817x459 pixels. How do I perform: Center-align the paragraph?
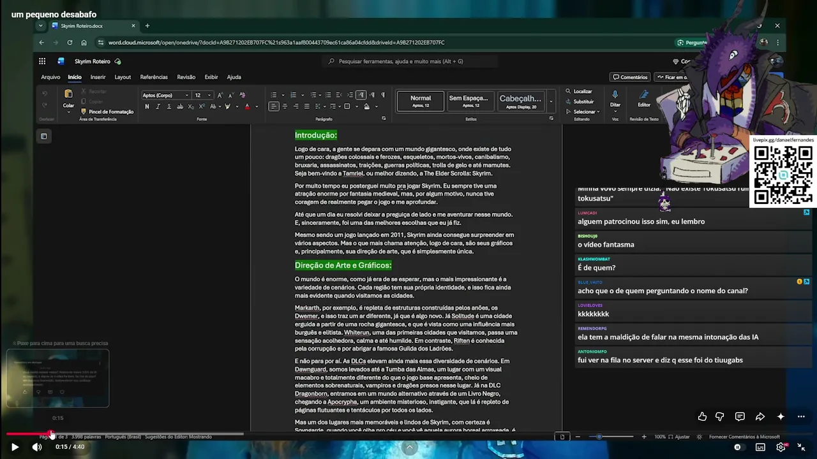click(x=285, y=106)
